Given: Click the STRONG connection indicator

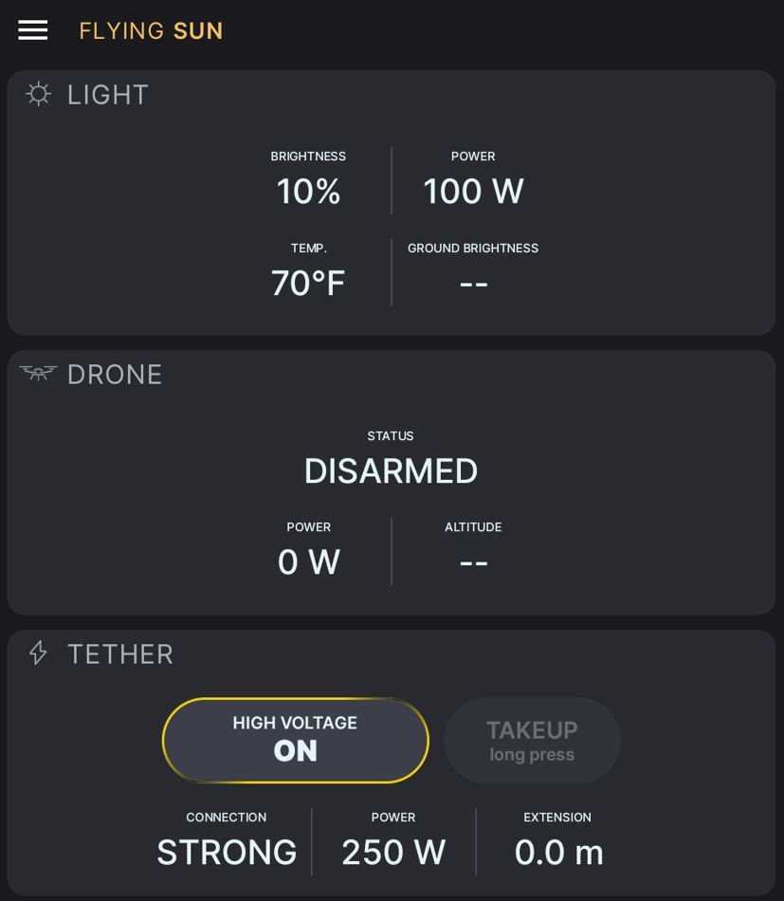Looking at the screenshot, I should tap(227, 852).
